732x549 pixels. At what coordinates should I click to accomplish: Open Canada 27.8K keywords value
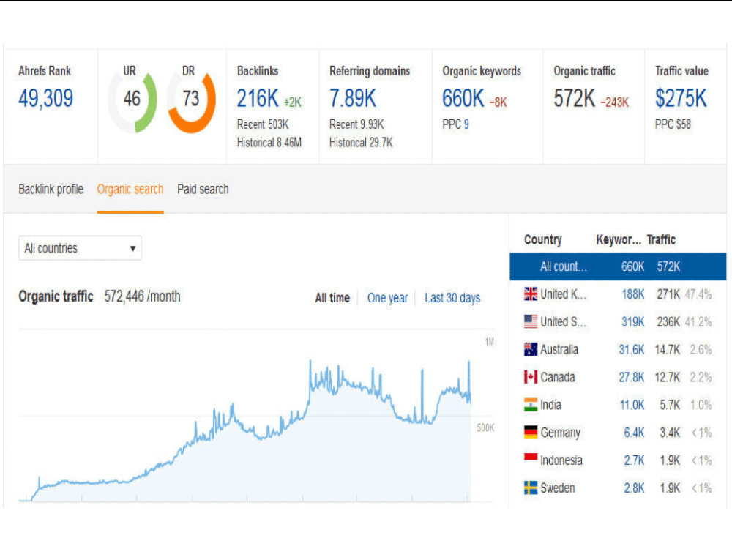coord(632,377)
